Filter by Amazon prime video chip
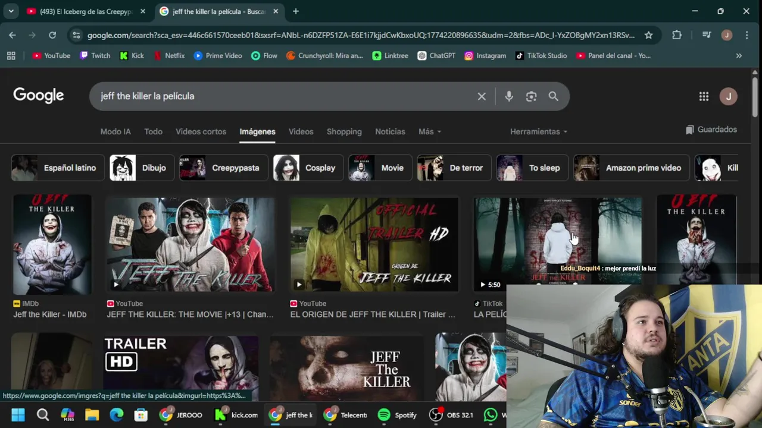Image resolution: width=762 pixels, height=428 pixels. pyautogui.click(x=631, y=168)
